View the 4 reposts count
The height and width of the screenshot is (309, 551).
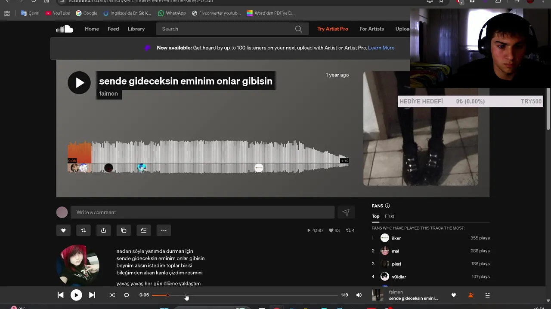350,230
